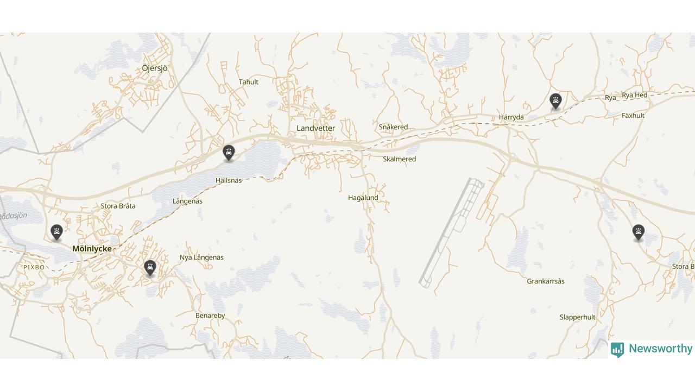Select the Öjersjö place label
The image size is (695, 391).
pos(155,68)
